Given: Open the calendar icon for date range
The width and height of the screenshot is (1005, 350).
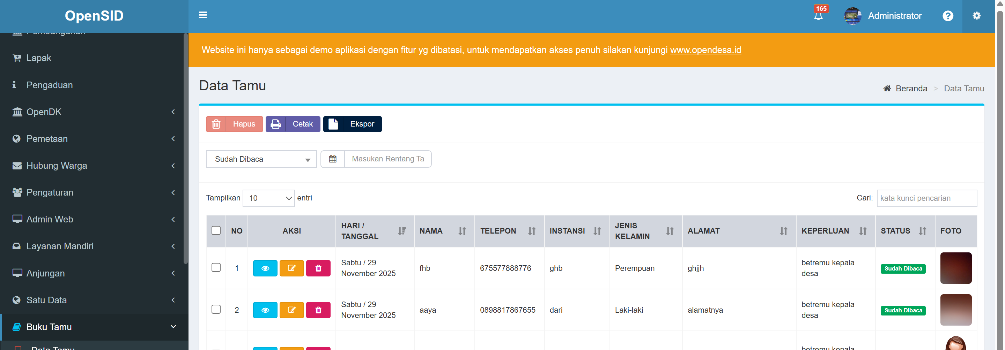Looking at the screenshot, I should [332, 159].
